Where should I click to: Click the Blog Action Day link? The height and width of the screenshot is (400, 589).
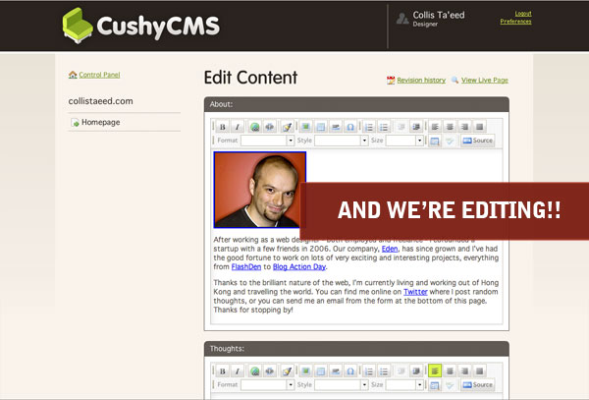[299, 267]
